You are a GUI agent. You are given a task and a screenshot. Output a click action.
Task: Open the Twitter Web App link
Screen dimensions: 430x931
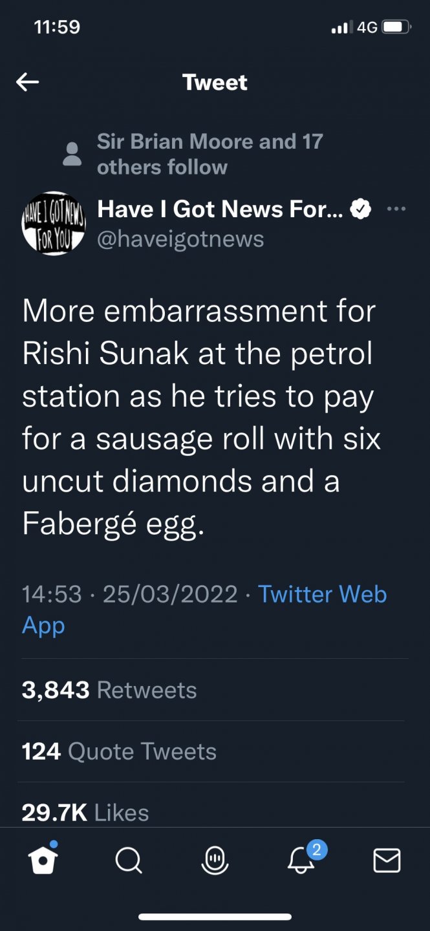point(322,594)
